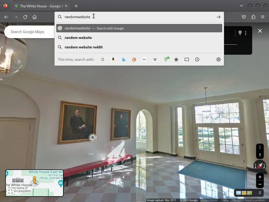Search this time with eBay icon
The width and height of the screenshot is (269, 202).
(145, 59)
